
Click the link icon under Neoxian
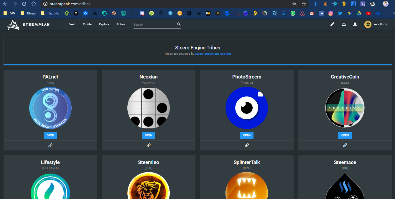(x=149, y=145)
